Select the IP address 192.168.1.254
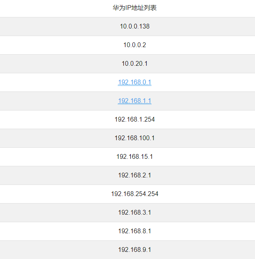Viewport: 255px width, 259px height. [x=134, y=120]
